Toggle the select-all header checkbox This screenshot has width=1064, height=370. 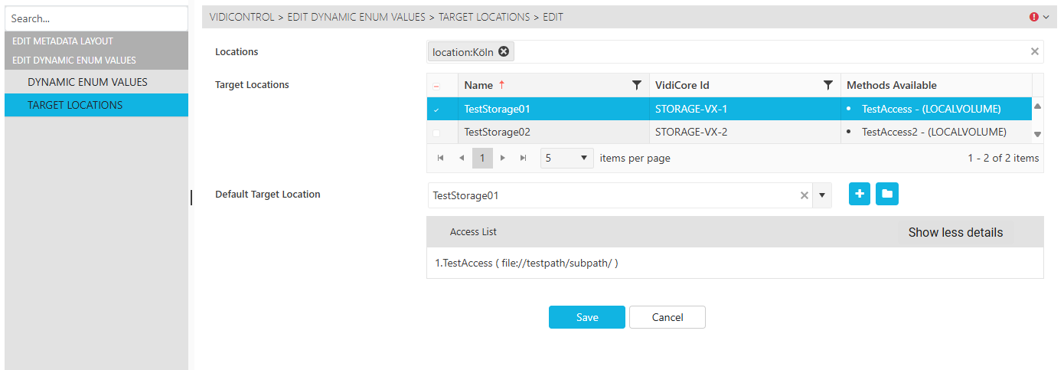click(436, 86)
